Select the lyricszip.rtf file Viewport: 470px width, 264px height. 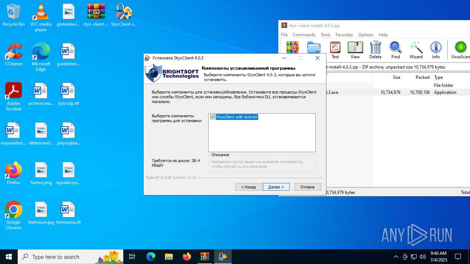tap(68, 95)
